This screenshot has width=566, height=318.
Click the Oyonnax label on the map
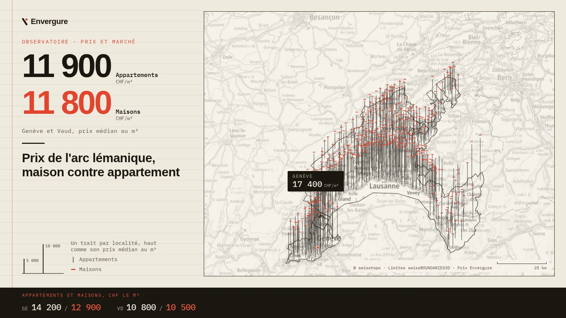(249, 239)
